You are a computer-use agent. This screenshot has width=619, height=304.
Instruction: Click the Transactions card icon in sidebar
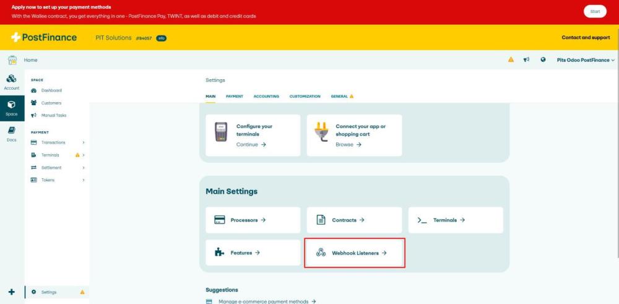pyautogui.click(x=33, y=142)
